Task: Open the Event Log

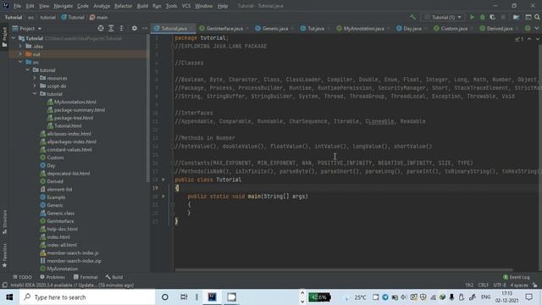Action: pos(517,277)
